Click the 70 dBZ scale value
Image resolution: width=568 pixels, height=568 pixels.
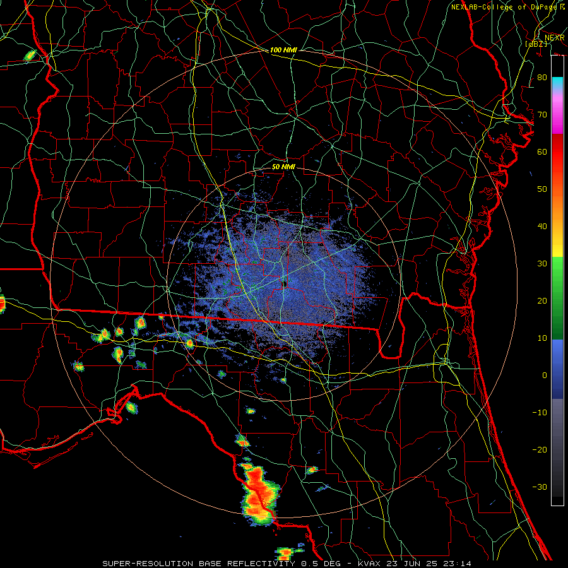point(542,115)
